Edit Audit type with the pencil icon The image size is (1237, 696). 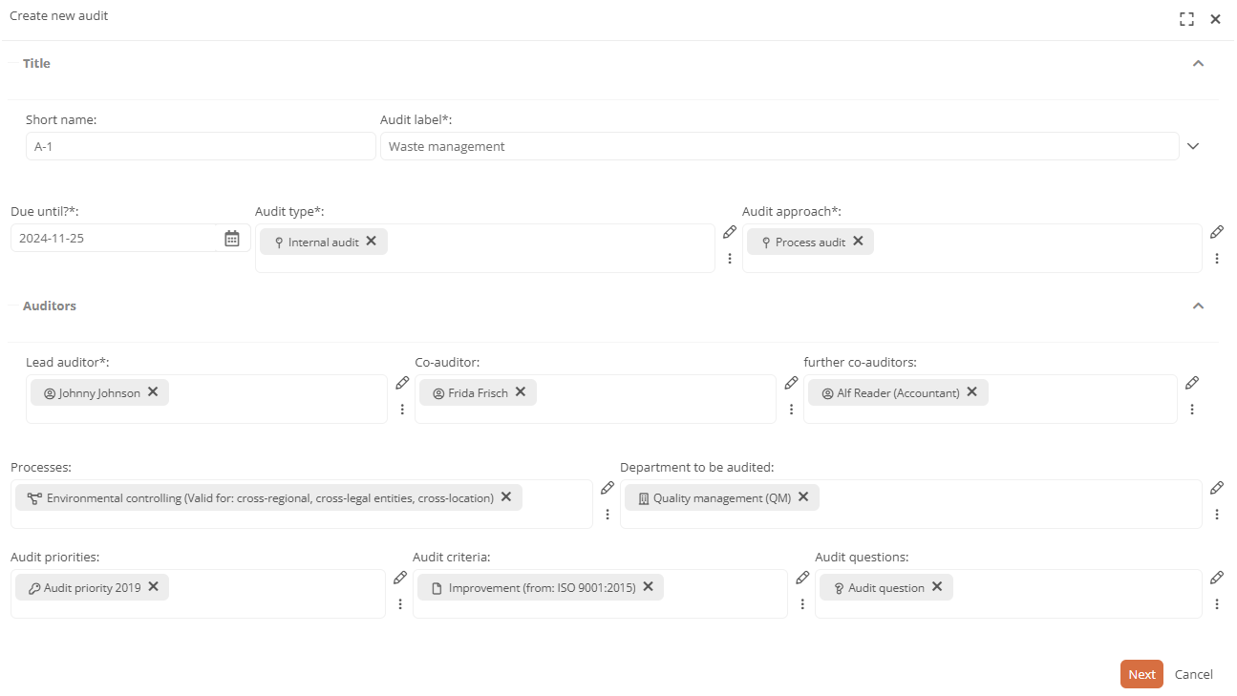(x=730, y=232)
